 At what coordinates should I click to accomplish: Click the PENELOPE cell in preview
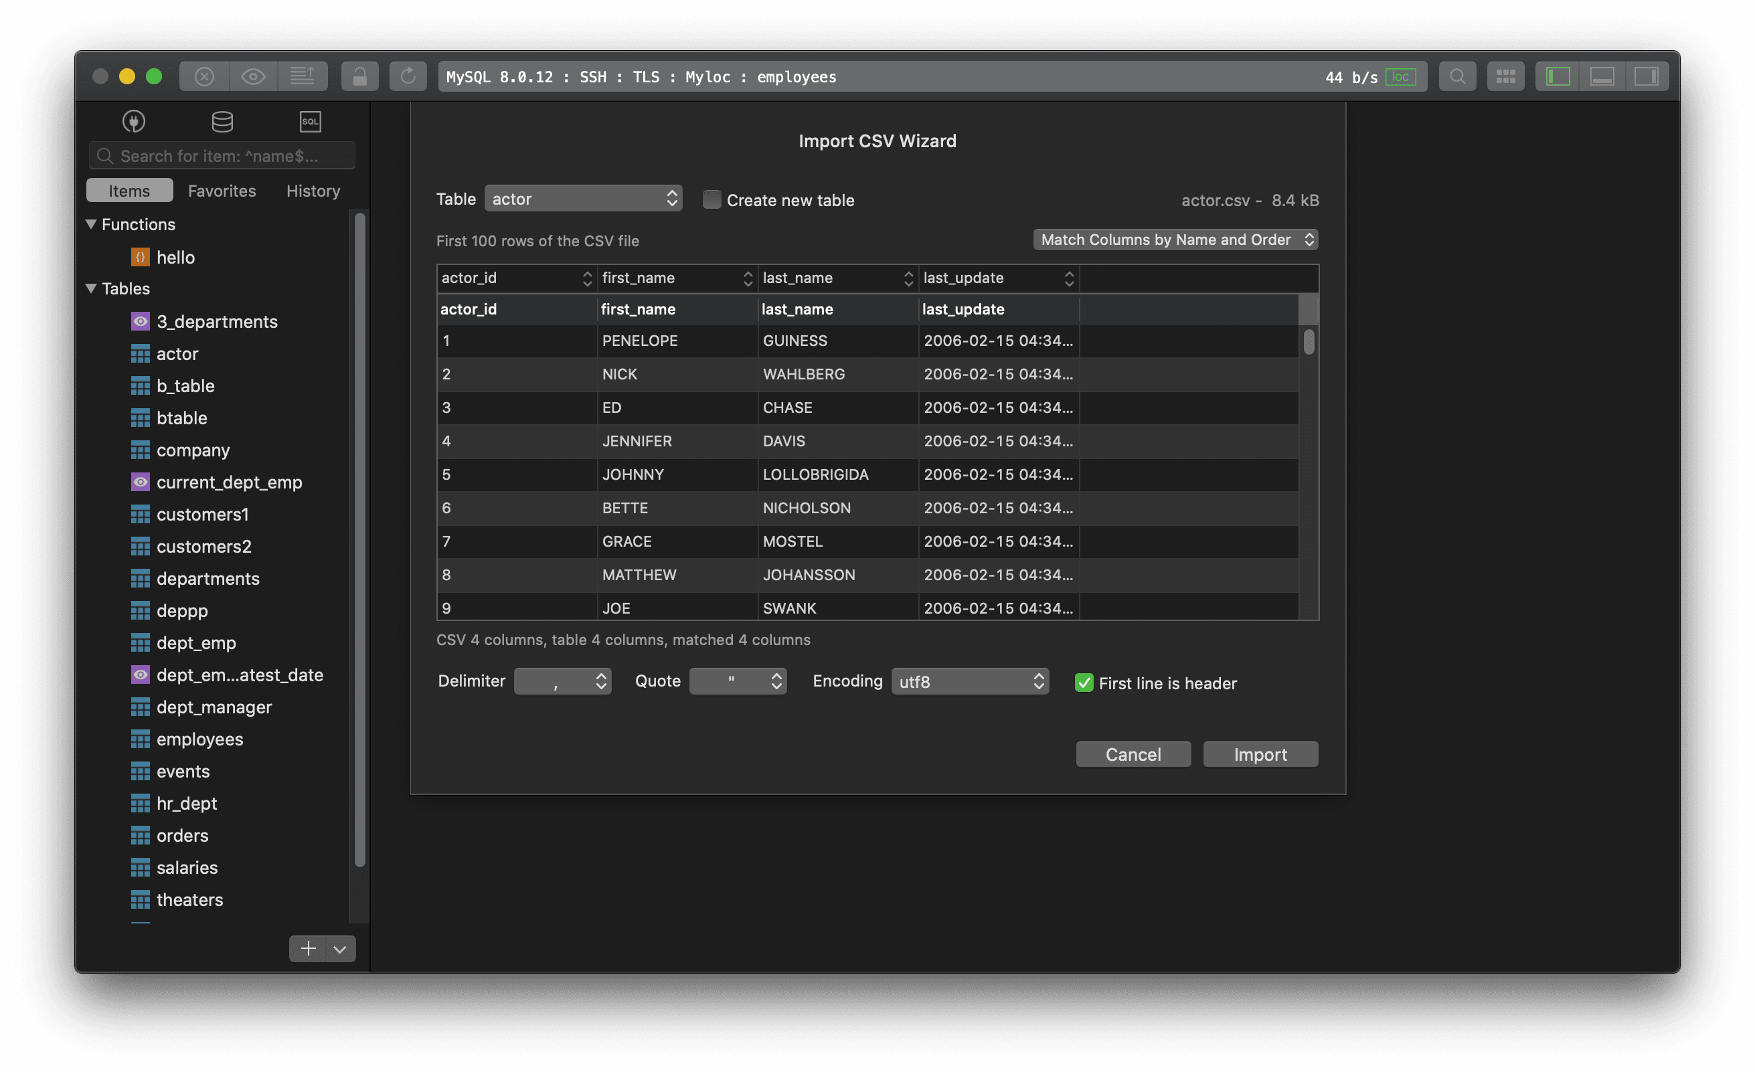[677, 341]
